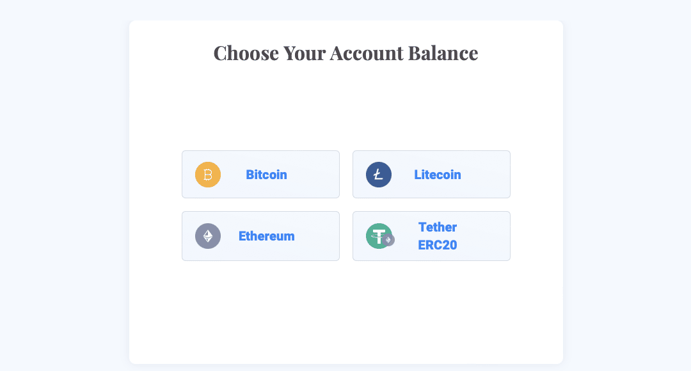Click the empty space right of the Bitcoin label
This screenshot has height=371, width=691.
pyautogui.click(x=313, y=175)
